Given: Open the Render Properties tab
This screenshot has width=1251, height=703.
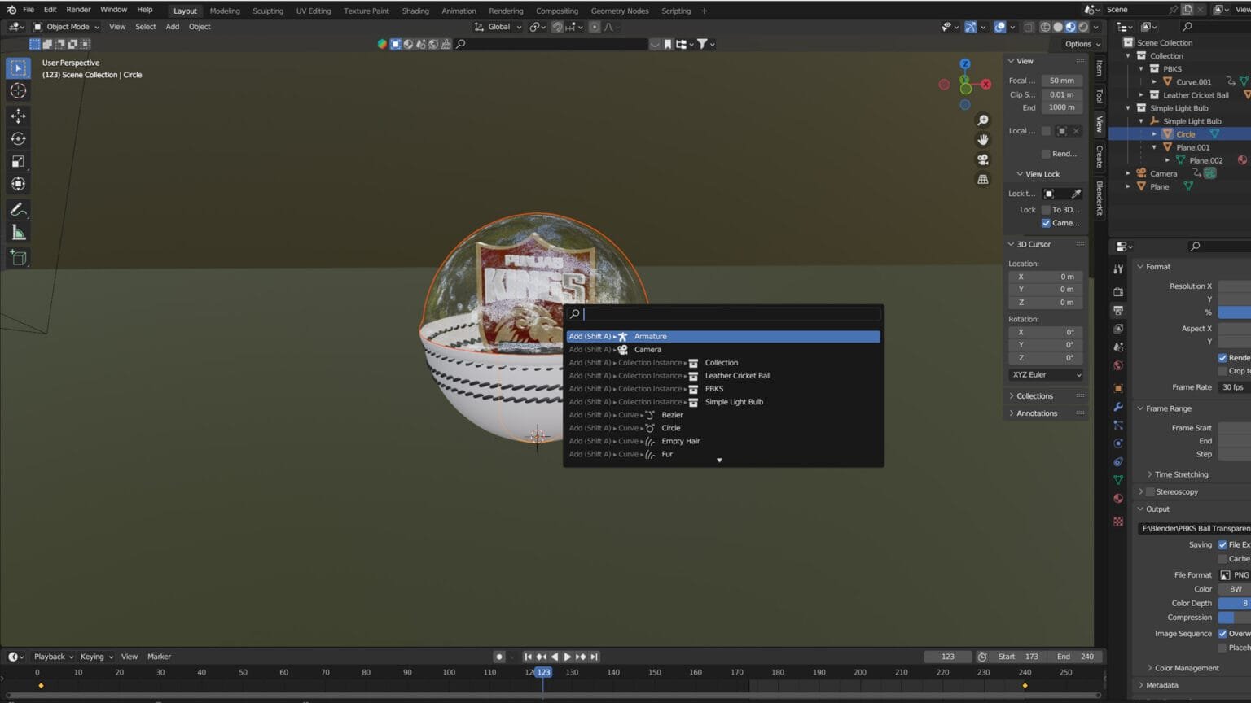Looking at the screenshot, I should pos(1118,290).
